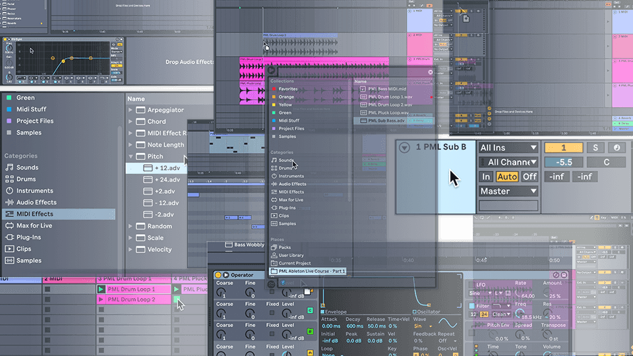Toggle the Operator device activator
633x356 pixels.
click(218, 275)
